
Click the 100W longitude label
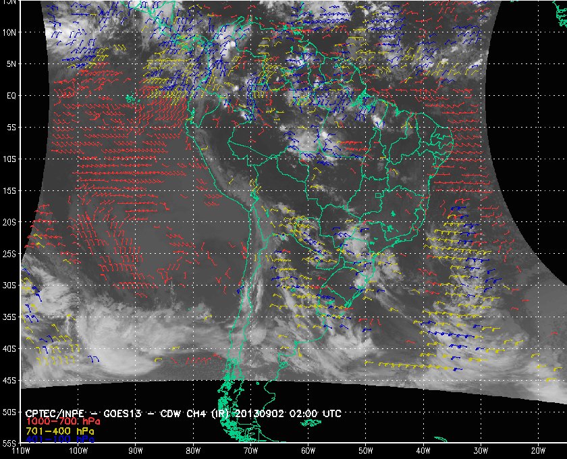click(78, 451)
